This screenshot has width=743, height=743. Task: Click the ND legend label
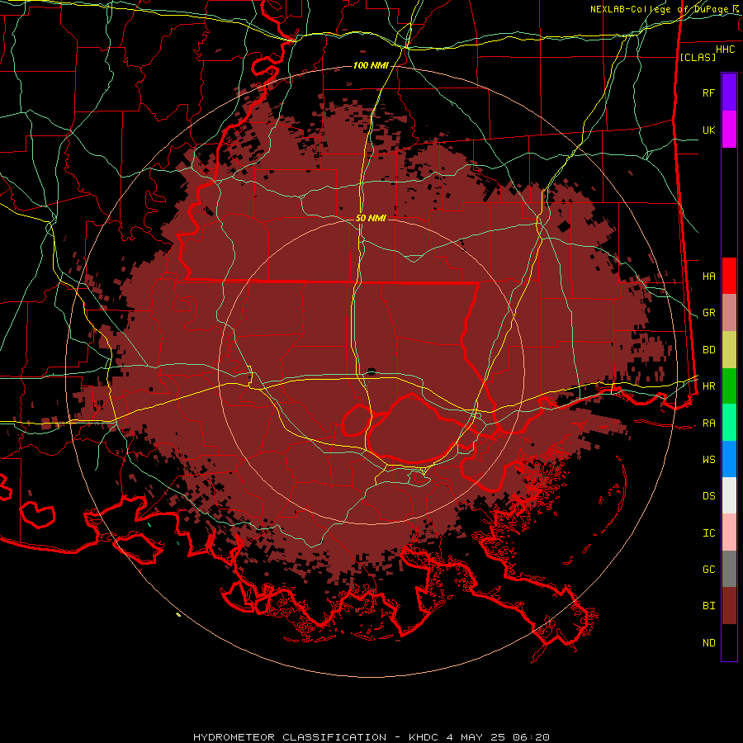point(709,643)
